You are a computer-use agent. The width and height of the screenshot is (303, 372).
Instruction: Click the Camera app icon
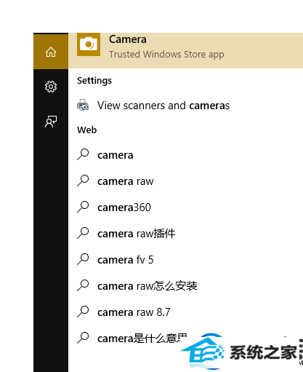[89, 44]
